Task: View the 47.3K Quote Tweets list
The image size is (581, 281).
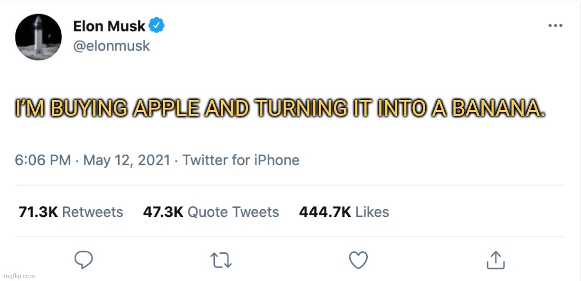Action: (211, 212)
